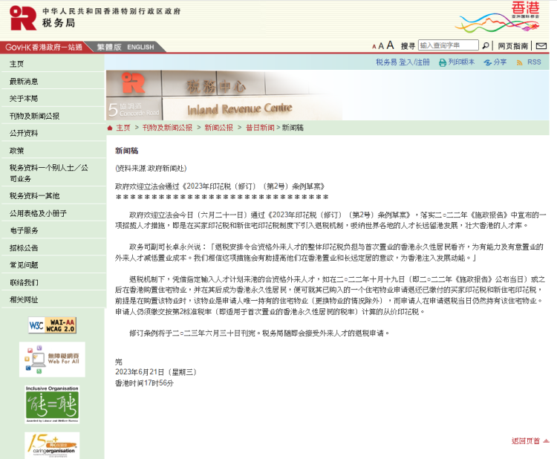Viewport: 557px width, 459px height.
Task: Open the Inclusive Organisation logo
Action: pyautogui.click(x=52, y=404)
